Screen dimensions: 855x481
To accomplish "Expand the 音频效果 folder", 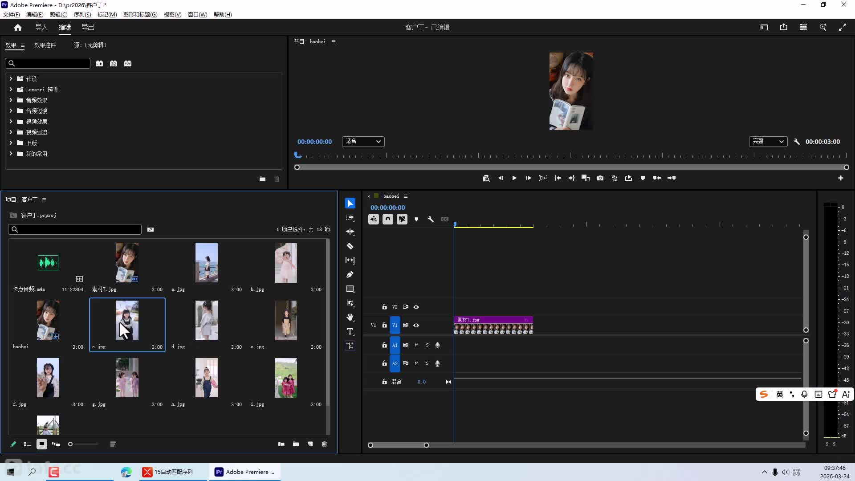I will (x=11, y=100).
